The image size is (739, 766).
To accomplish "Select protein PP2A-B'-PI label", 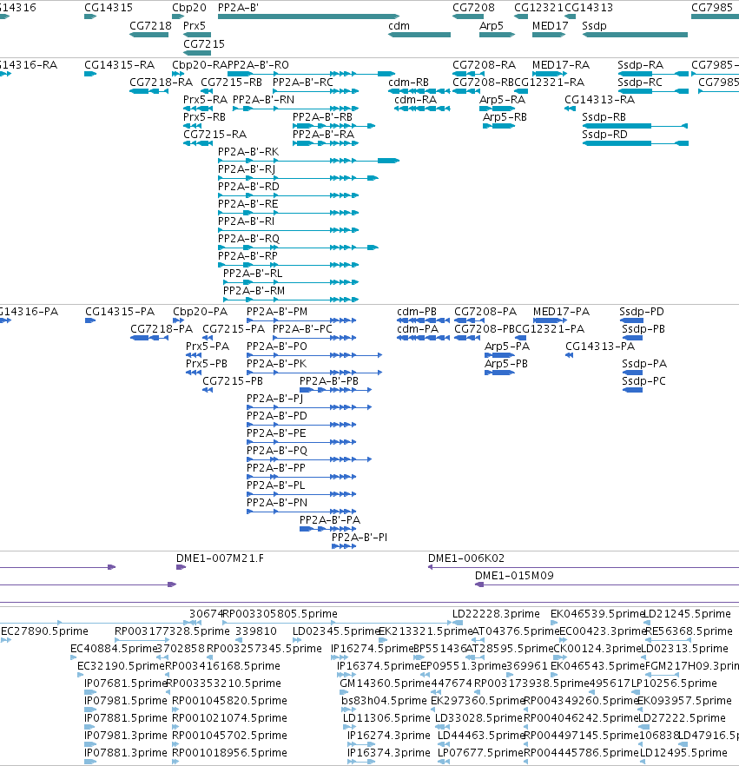I will 360,538.
